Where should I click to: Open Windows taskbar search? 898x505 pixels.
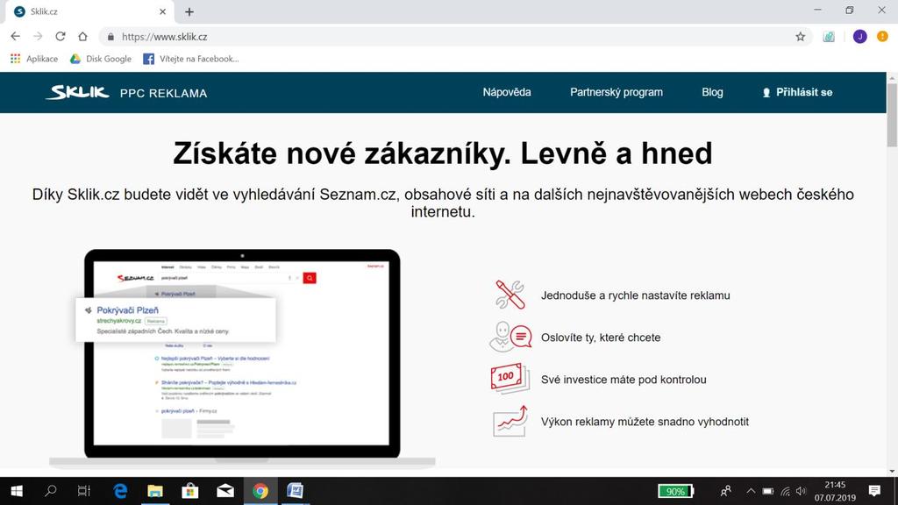(50, 491)
